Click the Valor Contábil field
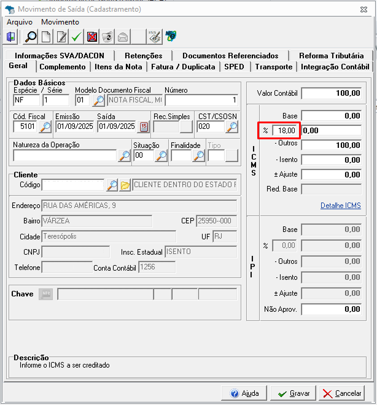 coord(332,93)
